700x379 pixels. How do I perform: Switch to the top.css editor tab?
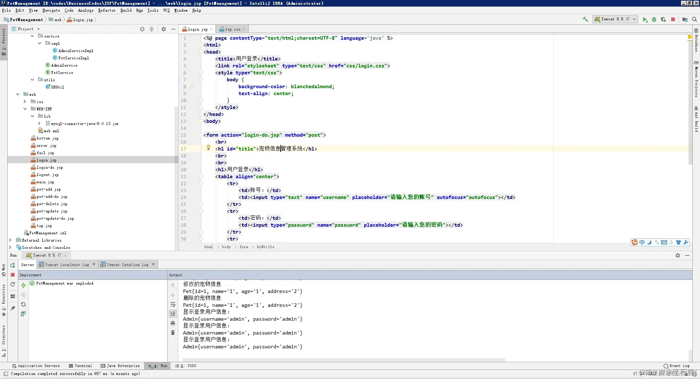[x=233, y=29]
